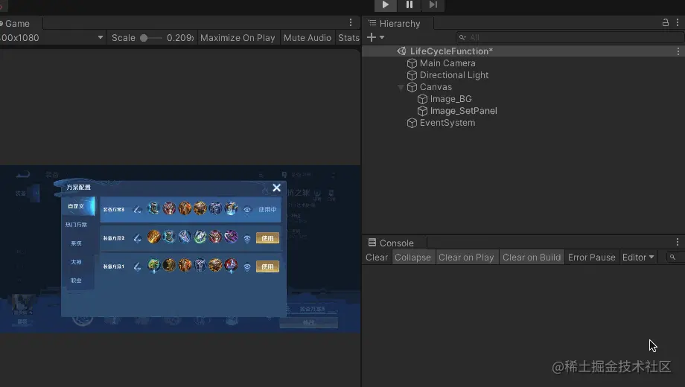Click the plus icon in Hierarchy
Screen dimensions: 685x387
[x=372, y=37]
